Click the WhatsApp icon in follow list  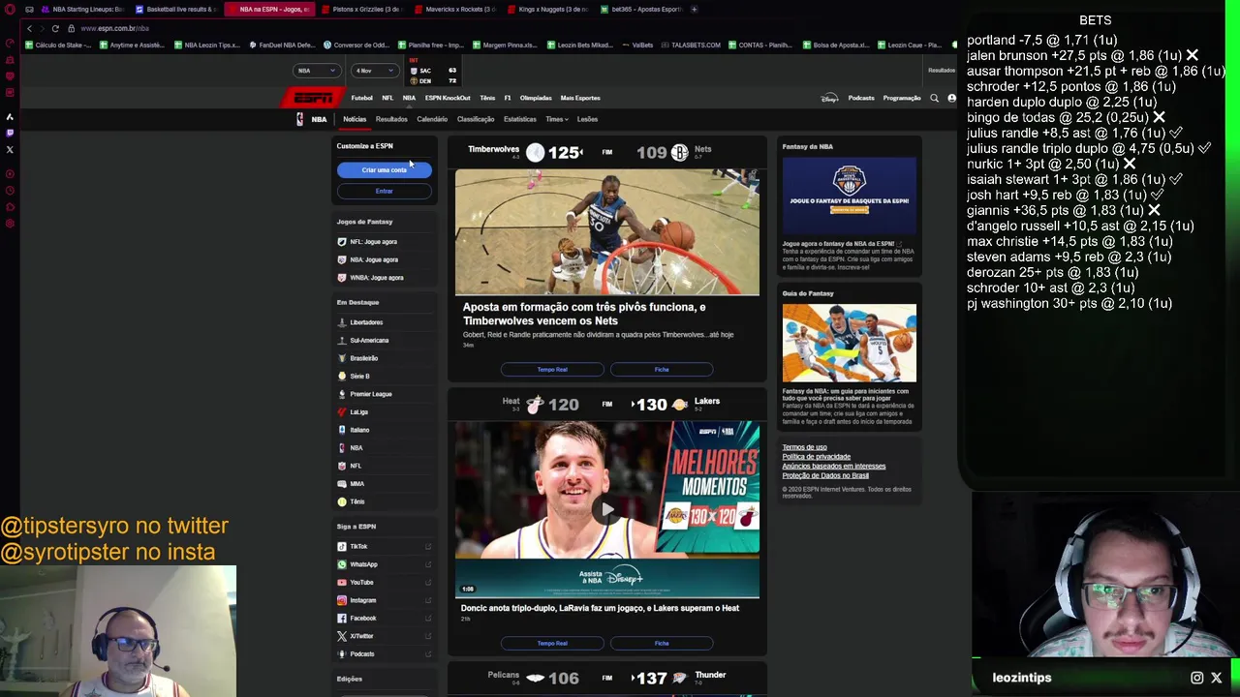(x=342, y=564)
